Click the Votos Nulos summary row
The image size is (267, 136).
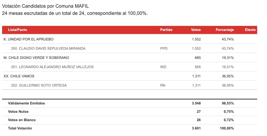click(129, 112)
